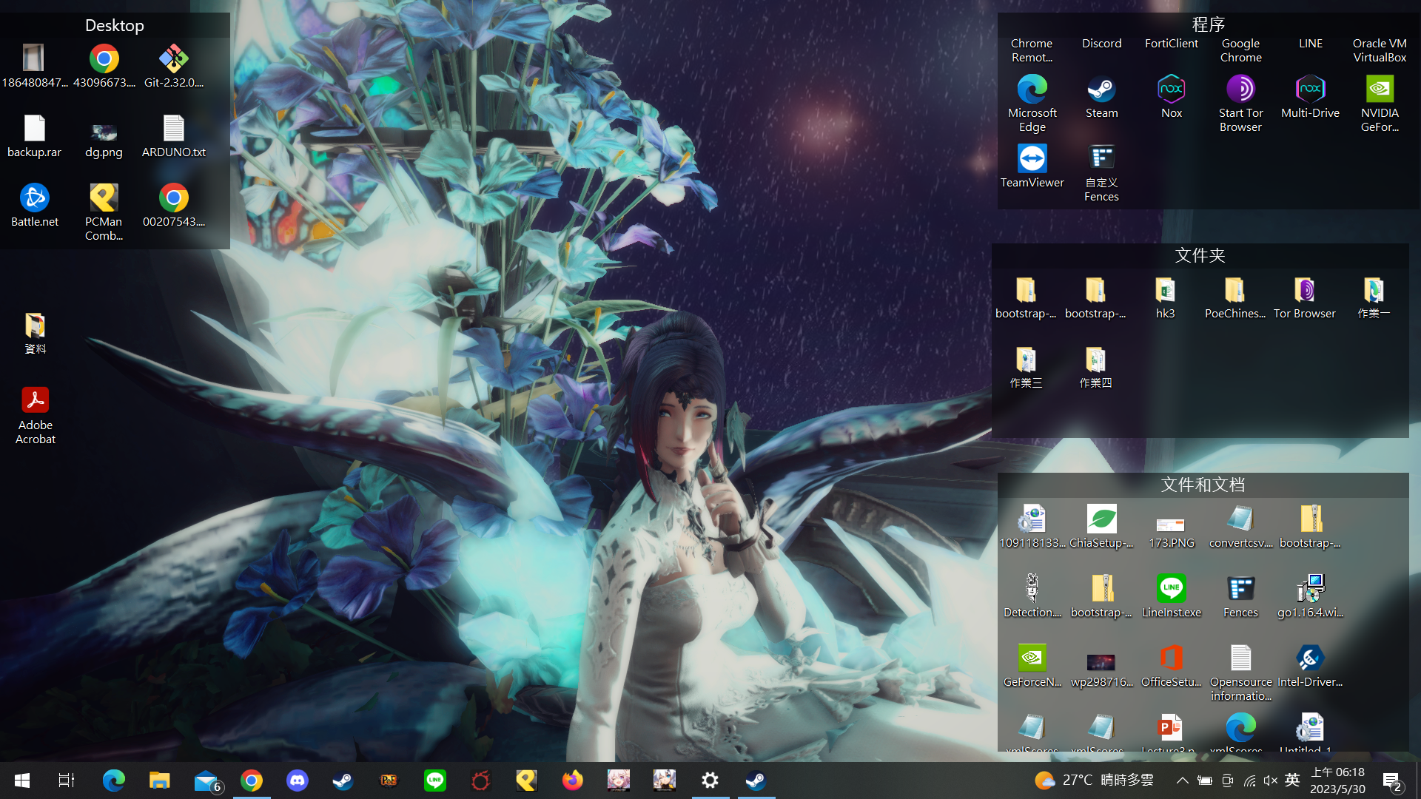Viewport: 1421px width, 799px height.
Task: Open Adobe Acrobat from desktop
Action: coord(35,417)
